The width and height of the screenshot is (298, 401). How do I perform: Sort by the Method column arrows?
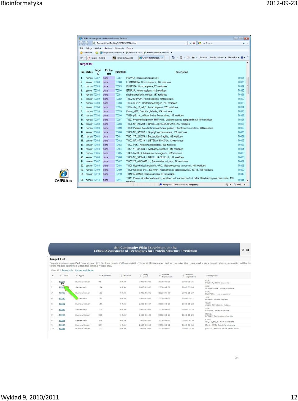121,276
